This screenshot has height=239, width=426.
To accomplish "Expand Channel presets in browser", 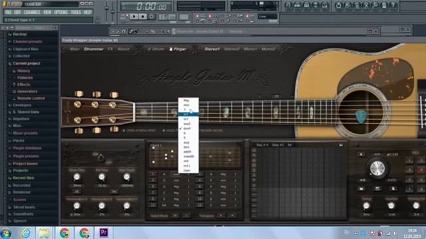I will [x=27, y=41].
